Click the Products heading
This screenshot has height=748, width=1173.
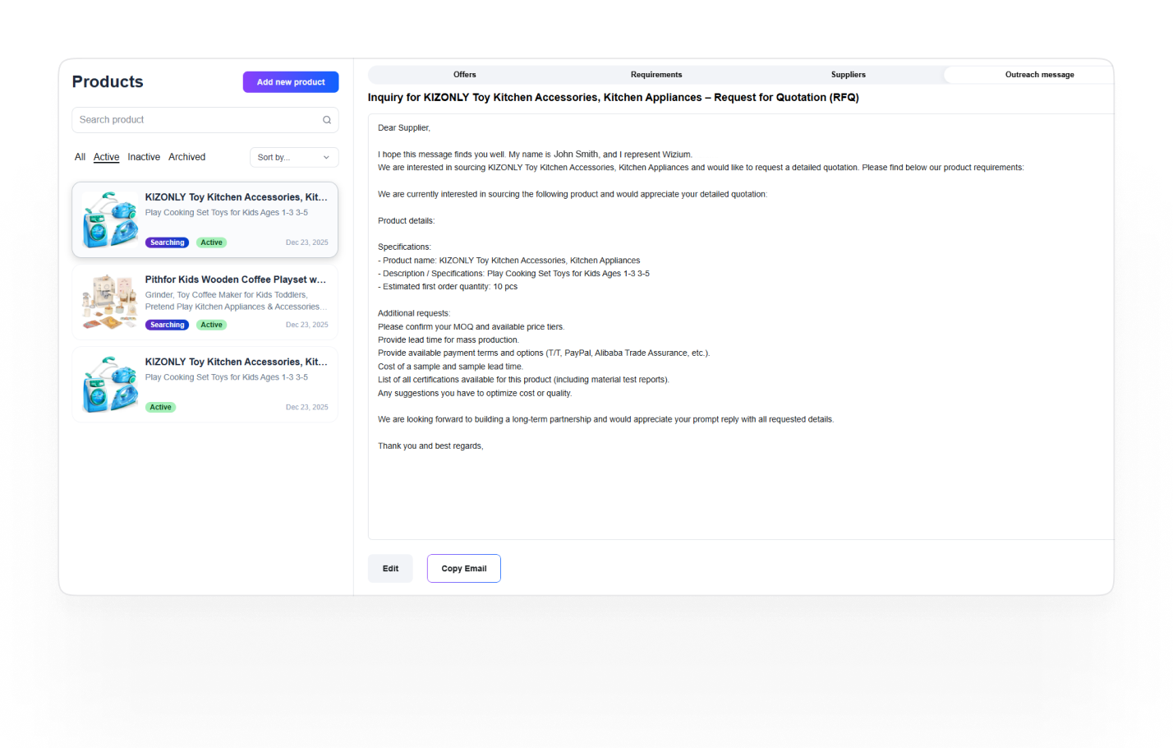point(108,81)
